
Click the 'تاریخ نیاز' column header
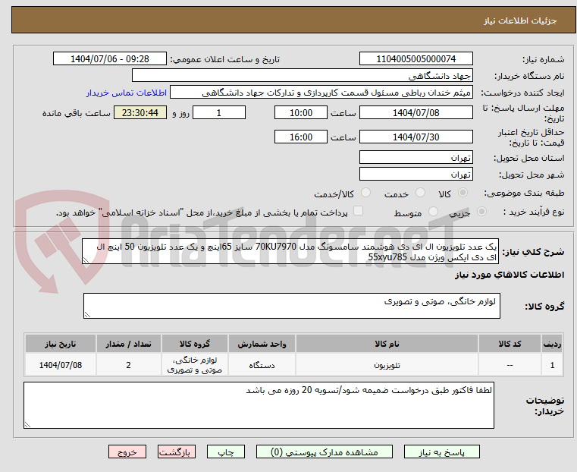coord(59,343)
